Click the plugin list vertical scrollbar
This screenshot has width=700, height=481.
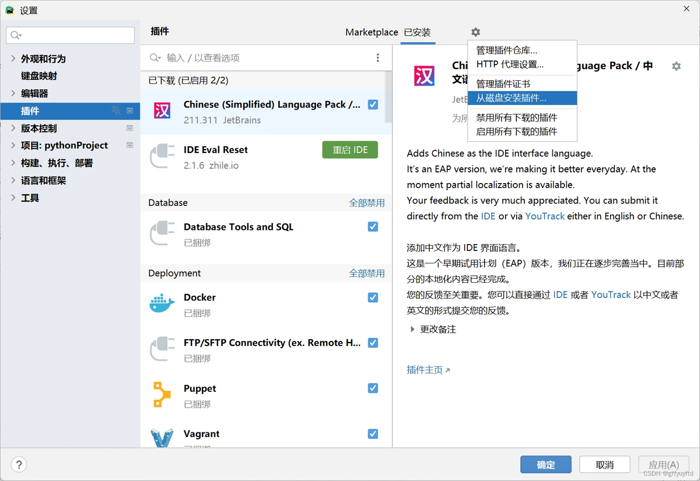(x=388, y=97)
